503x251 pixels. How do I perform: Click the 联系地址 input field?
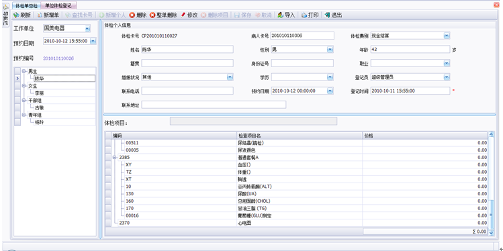(x=214, y=105)
